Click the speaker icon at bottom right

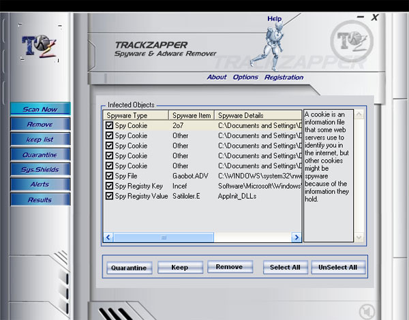367,312
